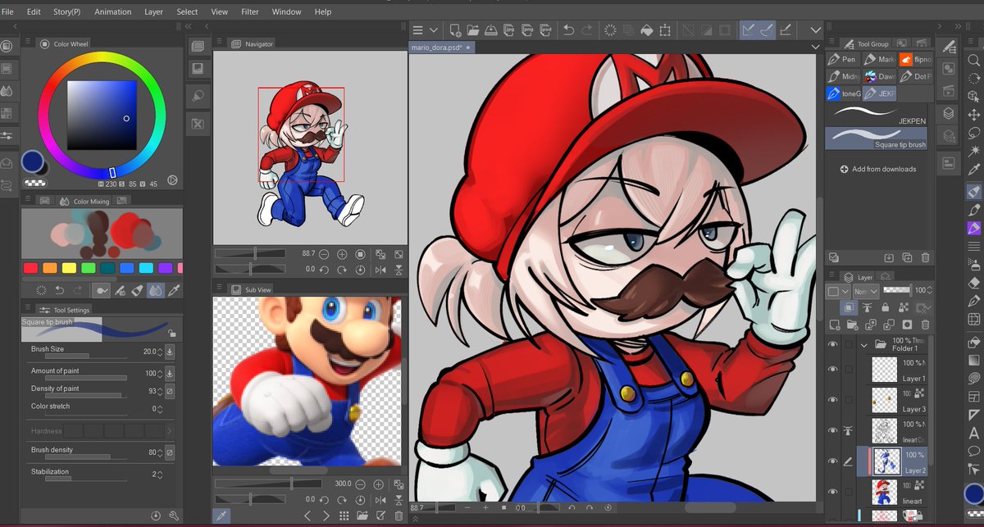The width and height of the screenshot is (984, 527).
Task: Toggle Clip to layer below in the Layer panel
Action: [x=850, y=307]
